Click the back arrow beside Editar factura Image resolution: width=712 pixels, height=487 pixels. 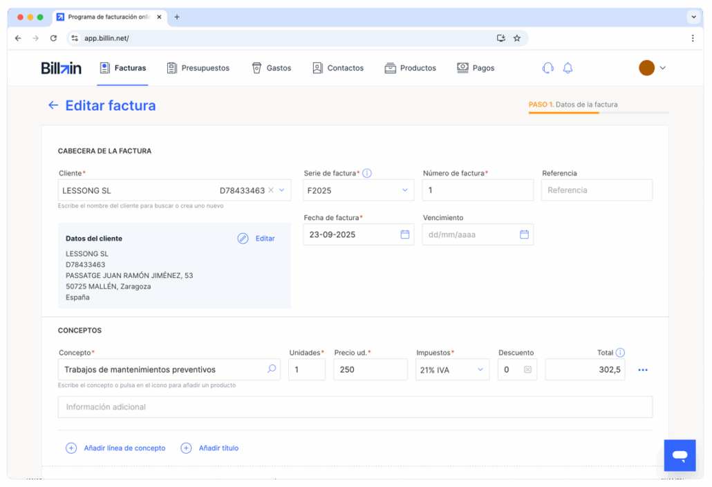[53, 106]
